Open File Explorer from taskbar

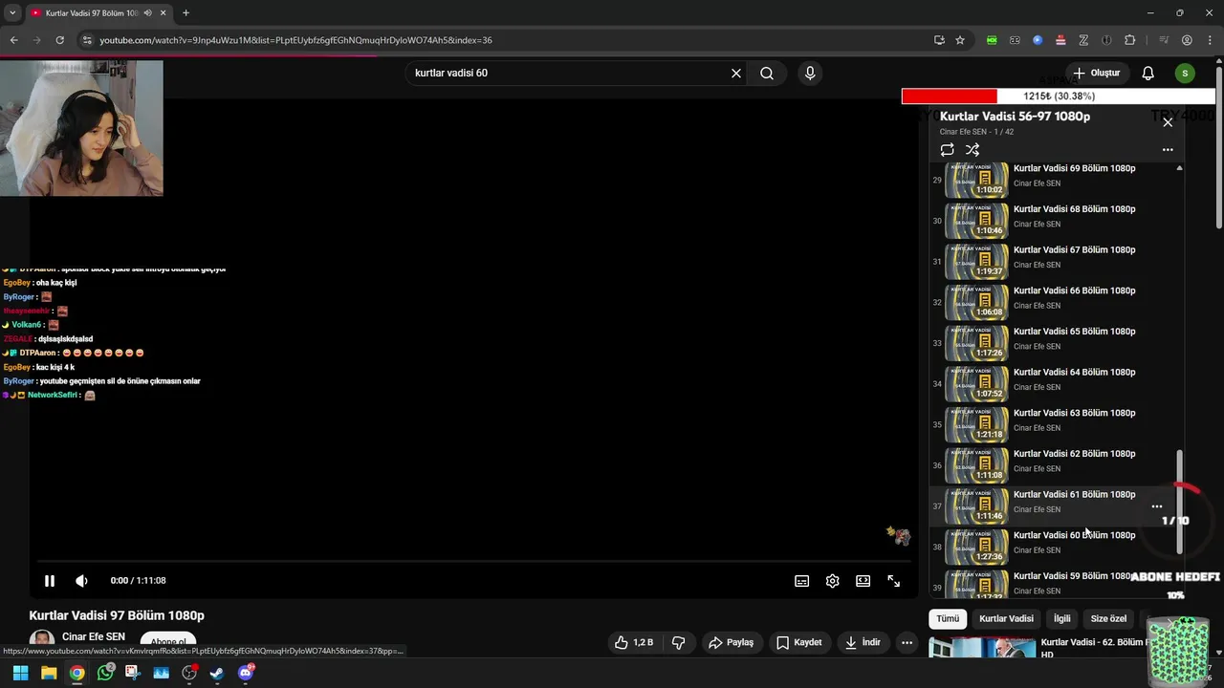pyautogui.click(x=49, y=673)
